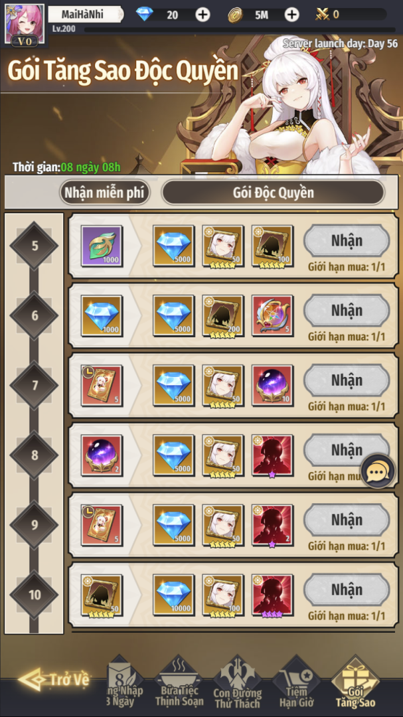Select the level 9 diamond marker
Image resolution: width=403 pixels, height=717 pixels.
[35, 524]
